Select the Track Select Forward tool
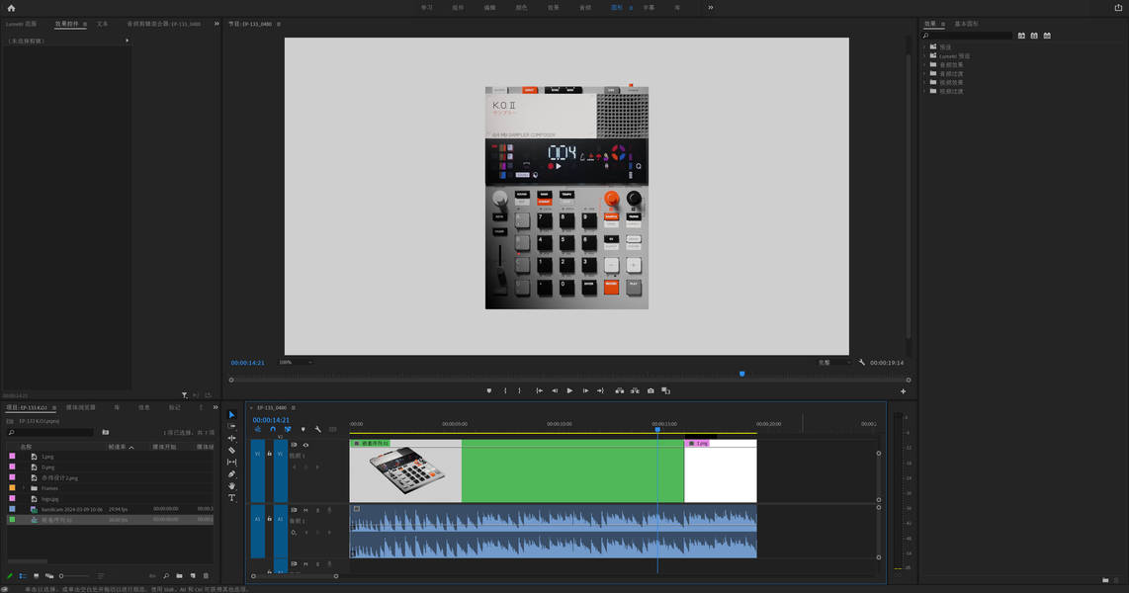 [232, 426]
